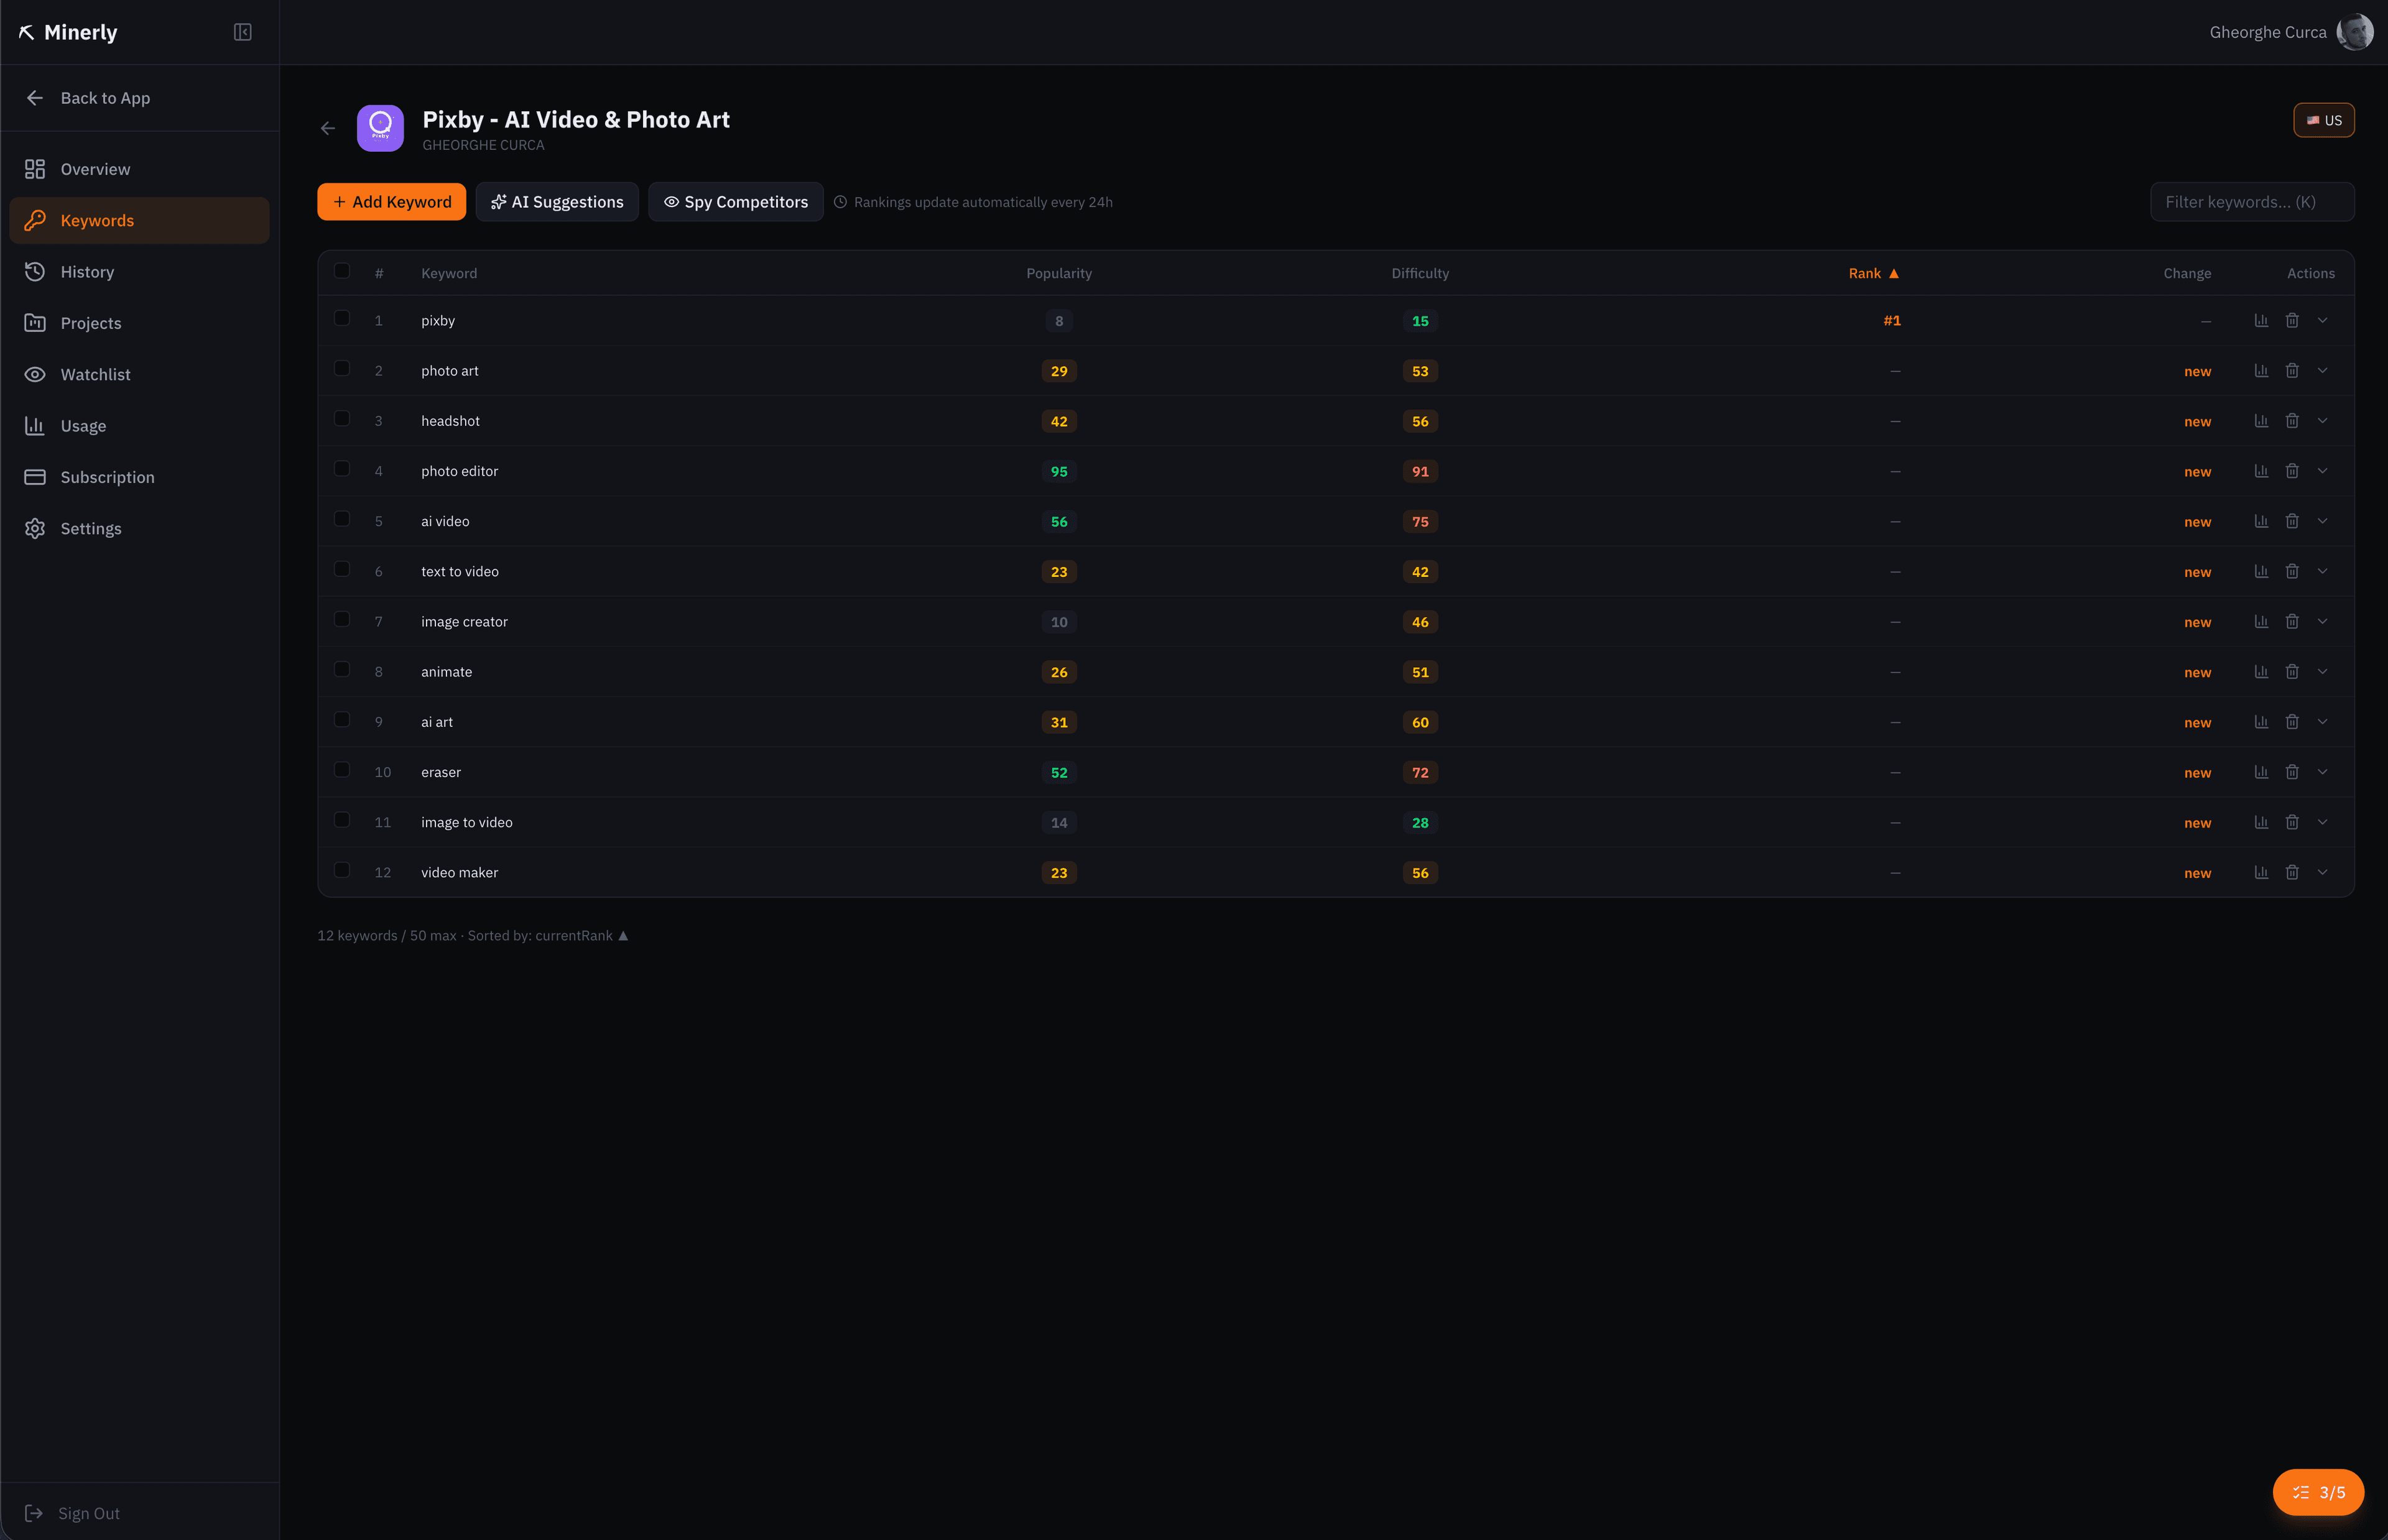The image size is (2388, 1540).
Task: Delete the pixby keyword
Action: pyautogui.click(x=2292, y=320)
